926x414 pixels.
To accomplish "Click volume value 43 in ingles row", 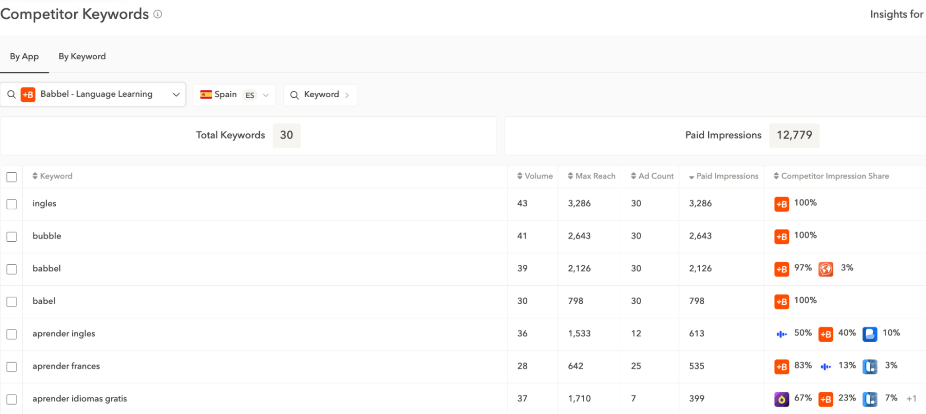I will click(522, 203).
